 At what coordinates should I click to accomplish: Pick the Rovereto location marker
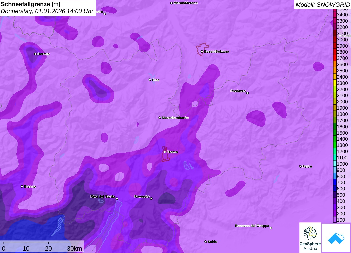[x=151, y=199]
